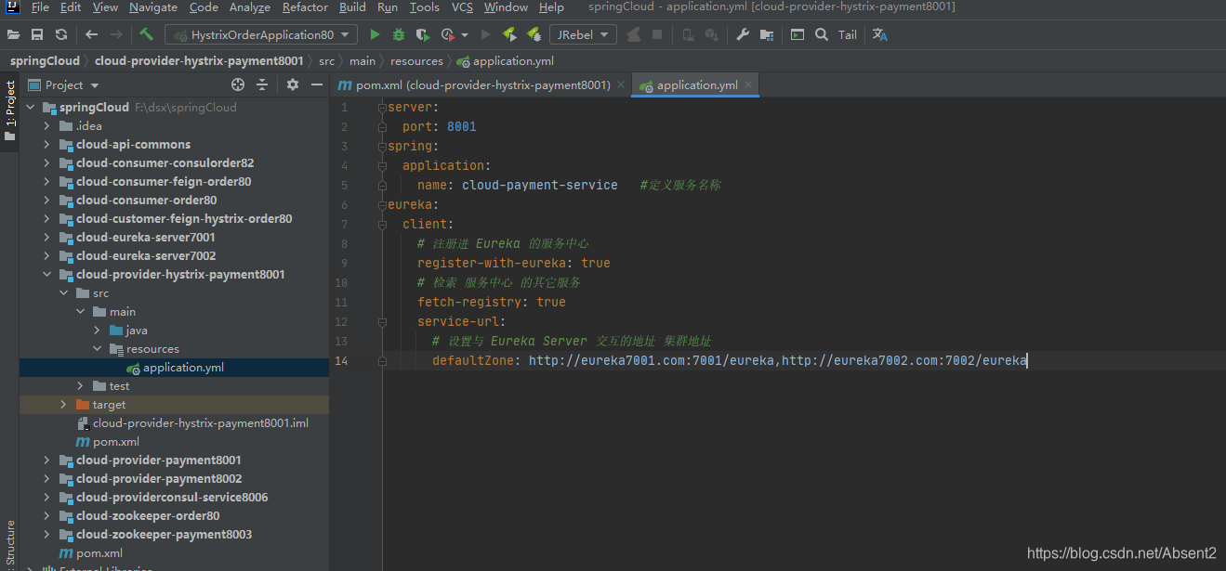The image size is (1226, 571).
Task: Build the project with the hammer icon
Action: click(147, 34)
